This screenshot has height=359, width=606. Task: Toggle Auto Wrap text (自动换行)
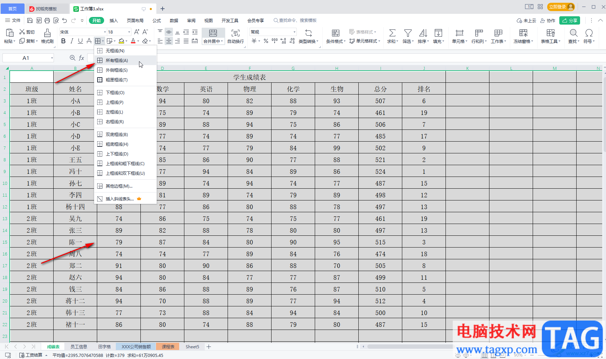point(236,36)
